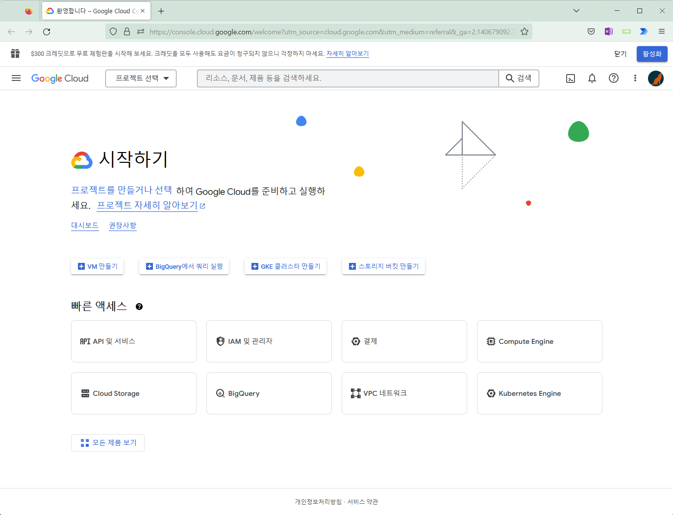This screenshot has width=673, height=515.
Task: Open the IAM 및 관리자 card
Action: coord(269,341)
